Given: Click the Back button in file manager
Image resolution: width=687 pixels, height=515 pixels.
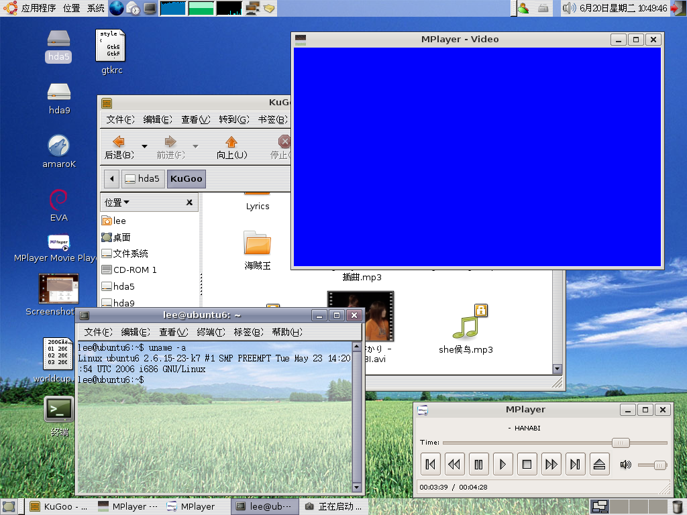Looking at the screenshot, I should (x=119, y=148).
